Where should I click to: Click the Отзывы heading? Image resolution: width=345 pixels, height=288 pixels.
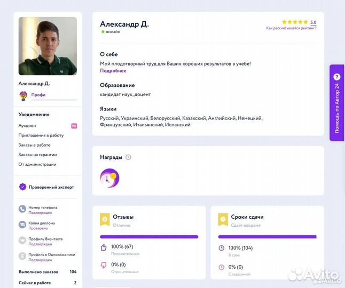pyautogui.click(x=123, y=217)
